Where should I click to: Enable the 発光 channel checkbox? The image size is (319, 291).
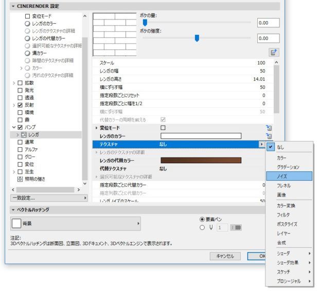(20, 90)
